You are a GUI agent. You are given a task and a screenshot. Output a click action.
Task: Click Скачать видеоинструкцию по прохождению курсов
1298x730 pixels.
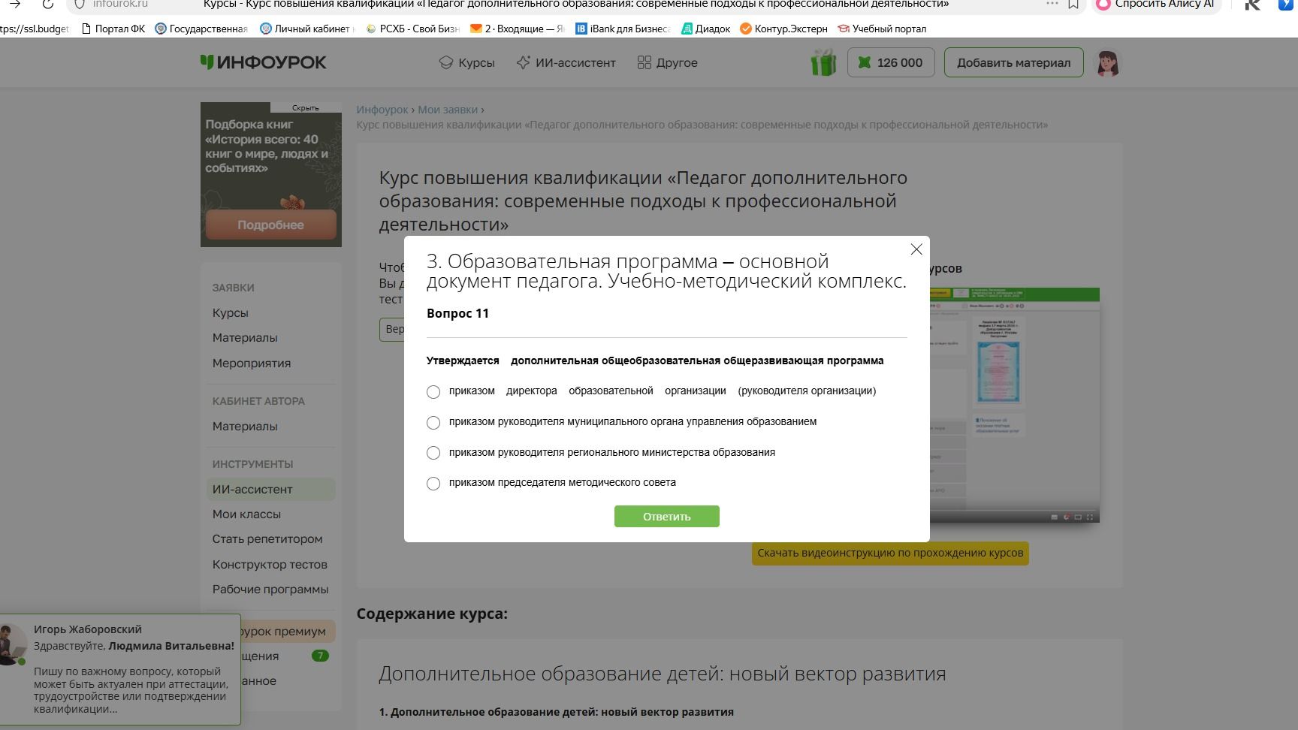[890, 553]
